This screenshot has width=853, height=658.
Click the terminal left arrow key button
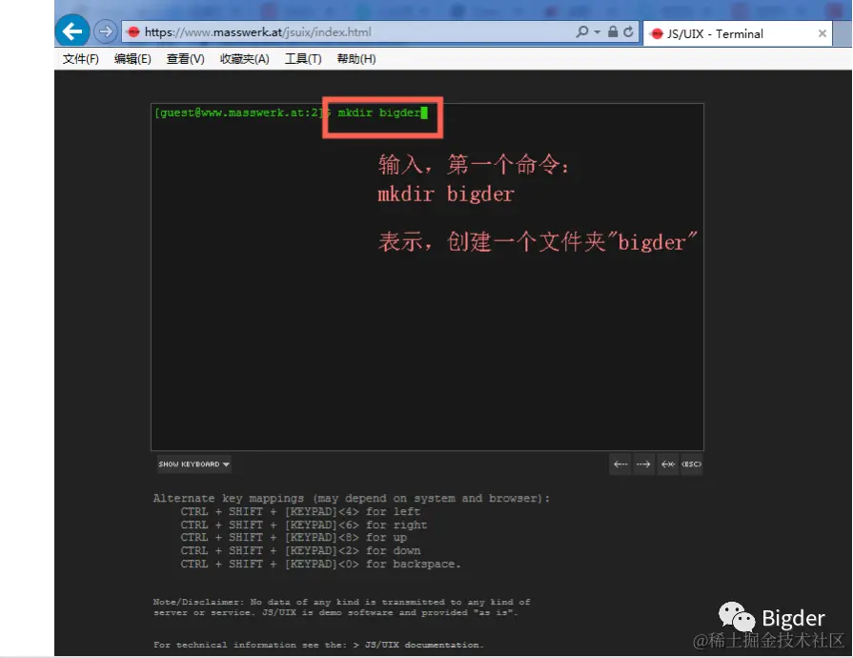click(x=620, y=464)
